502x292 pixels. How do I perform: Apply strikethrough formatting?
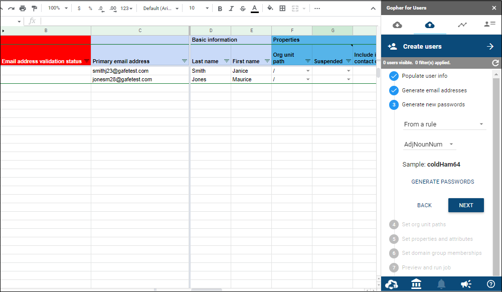click(243, 9)
